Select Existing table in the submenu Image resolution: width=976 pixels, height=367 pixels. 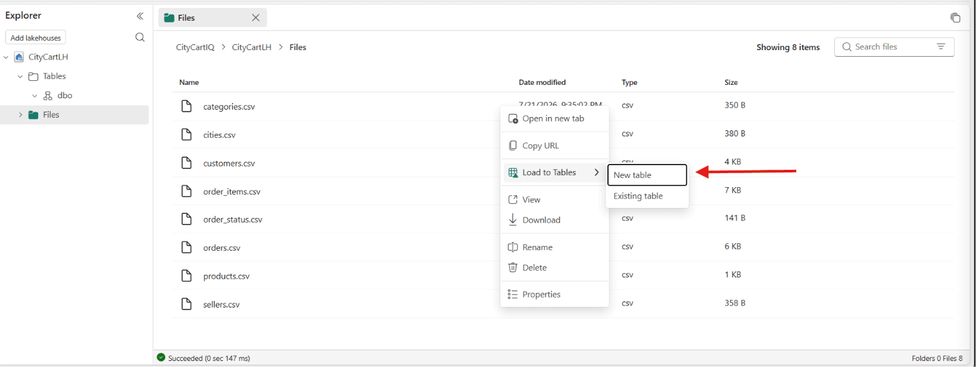[x=647, y=196]
